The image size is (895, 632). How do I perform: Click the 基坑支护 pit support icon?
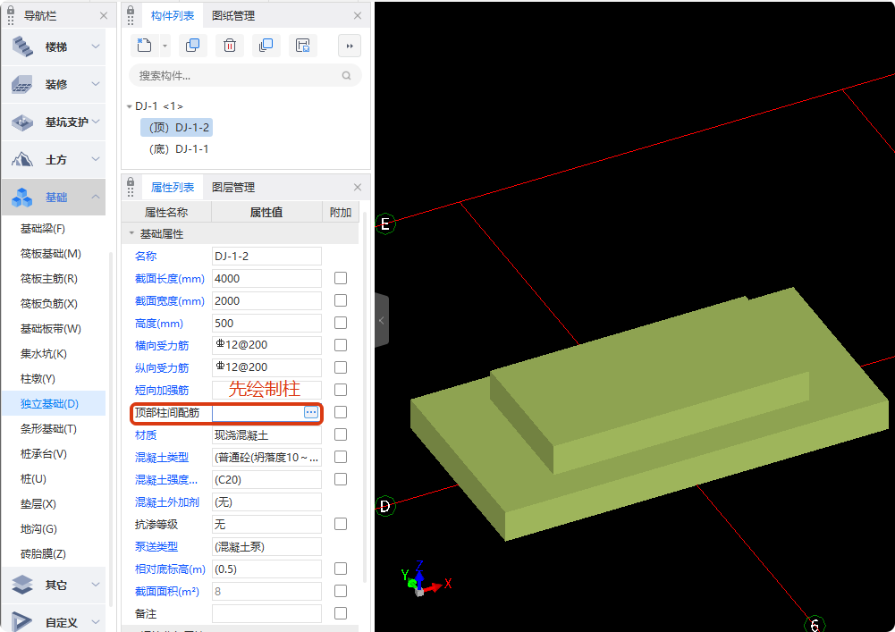pos(22,122)
